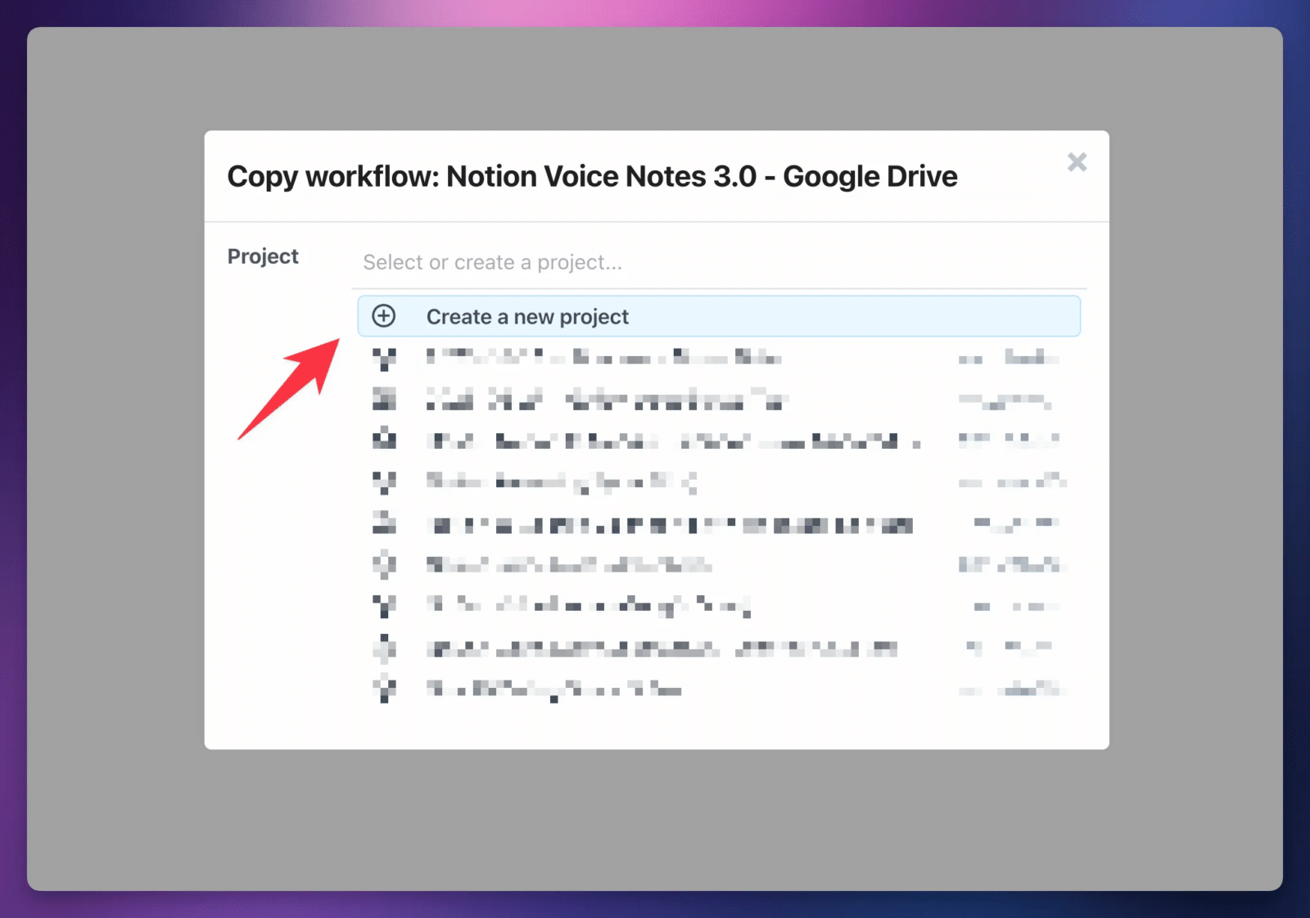
Task: Select the "Create a new project" option
Action: coord(526,316)
